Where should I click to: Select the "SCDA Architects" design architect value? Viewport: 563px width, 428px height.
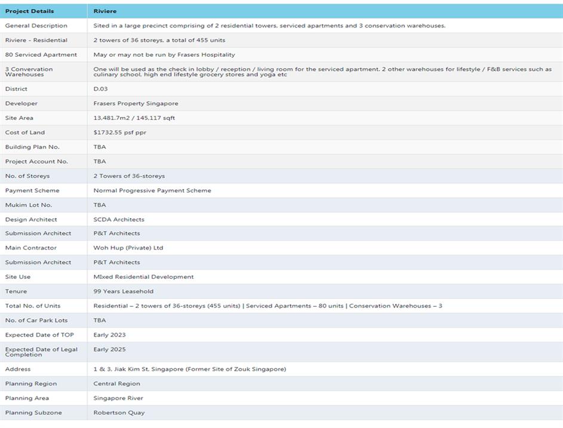[x=119, y=220]
